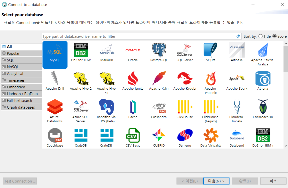Show Embedded databases category

[21, 87]
